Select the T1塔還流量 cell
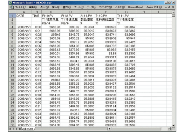Screen dimensions: 184x132 (x=70, y=20)
